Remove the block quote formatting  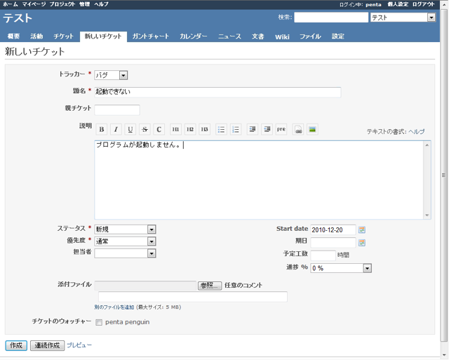267,129
